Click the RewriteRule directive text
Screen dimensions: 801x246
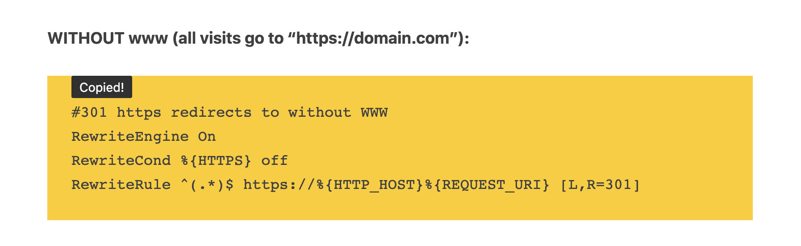click(121, 184)
